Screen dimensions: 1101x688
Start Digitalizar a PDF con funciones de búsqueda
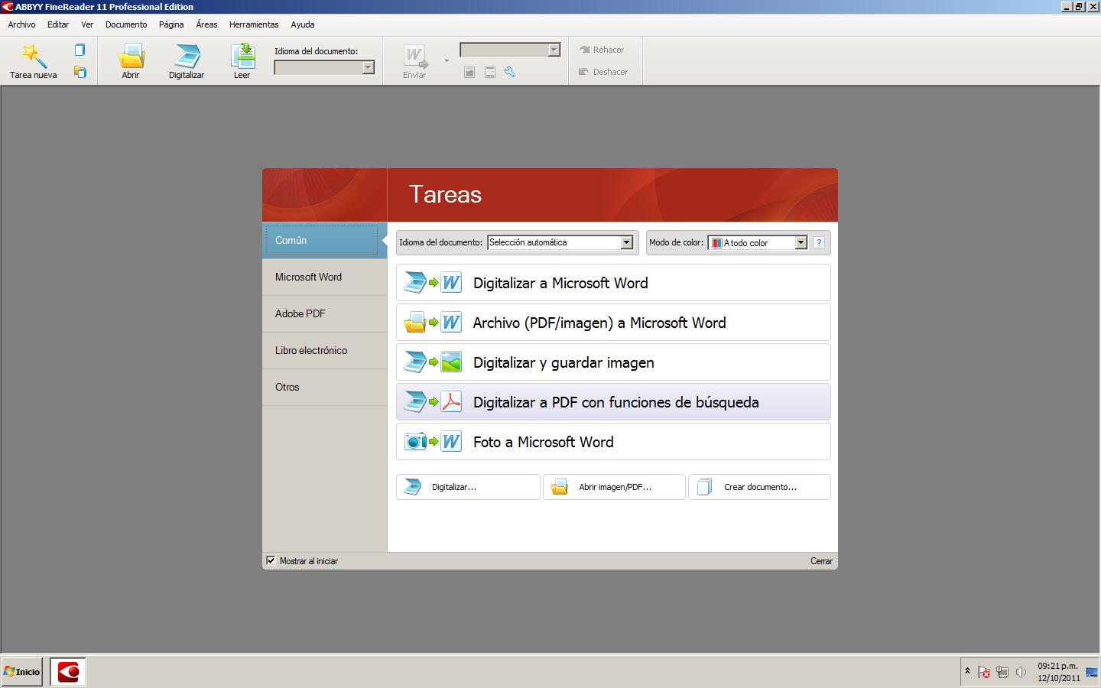pos(613,402)
